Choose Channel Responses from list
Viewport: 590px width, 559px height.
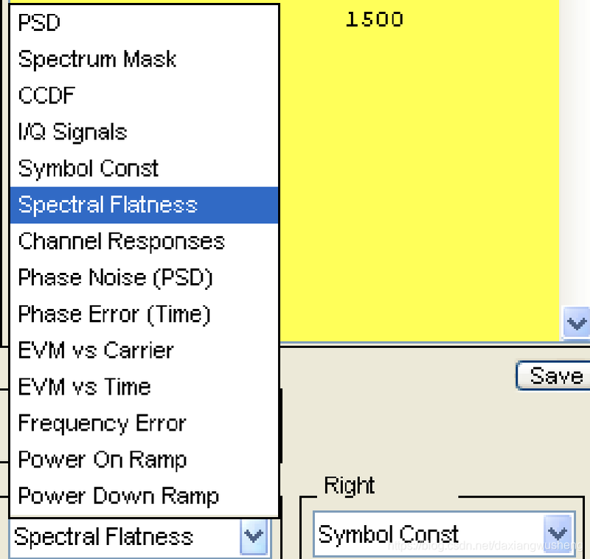tap(144, 241)
